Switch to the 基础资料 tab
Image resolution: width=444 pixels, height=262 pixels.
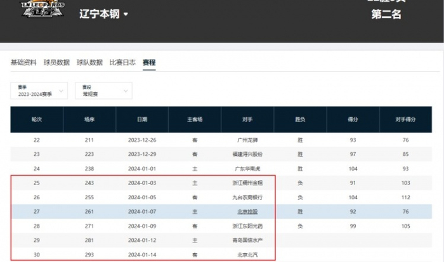pos(23,62)
